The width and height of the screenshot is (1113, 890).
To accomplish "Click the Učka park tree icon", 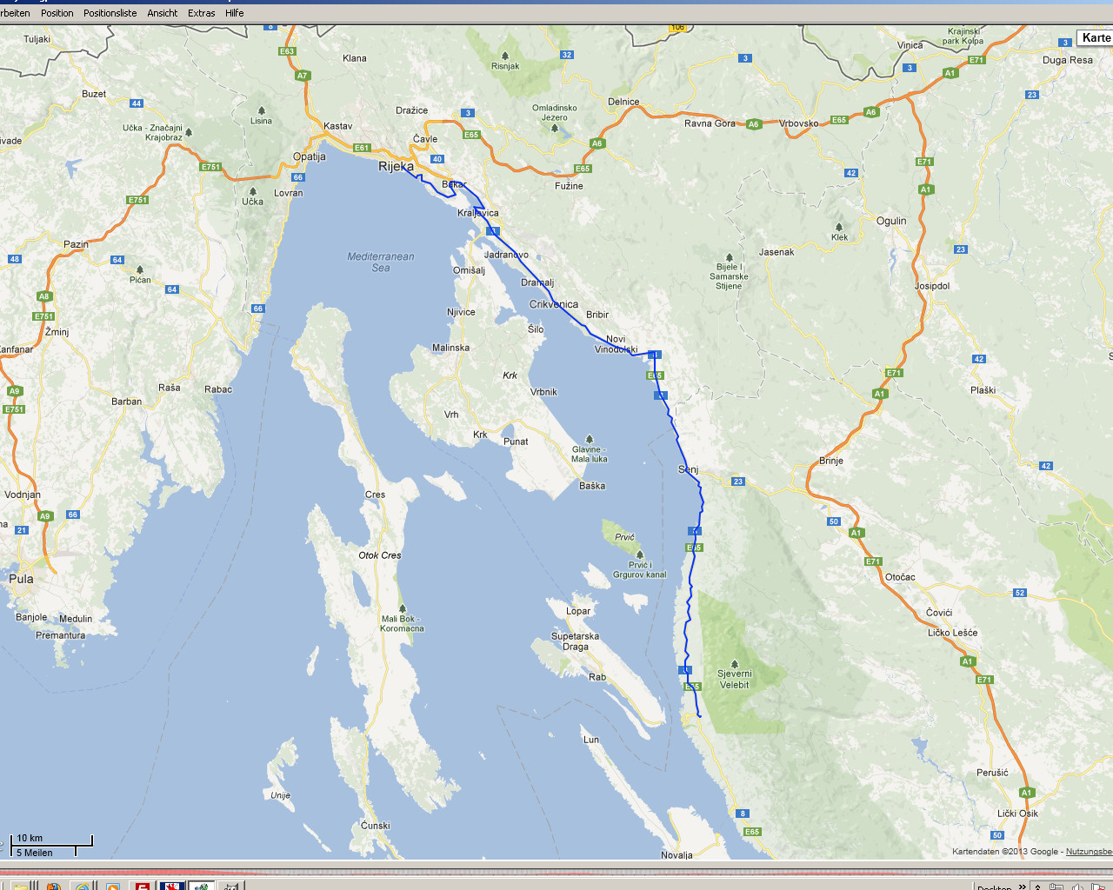I will pyautogui.click(x=252, y=191).
